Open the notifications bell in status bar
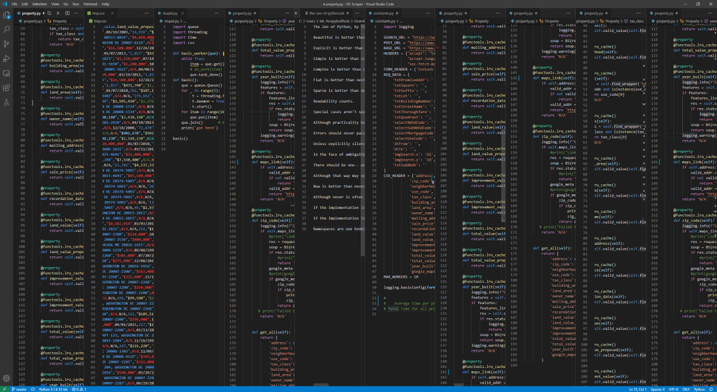 [712, 389]
